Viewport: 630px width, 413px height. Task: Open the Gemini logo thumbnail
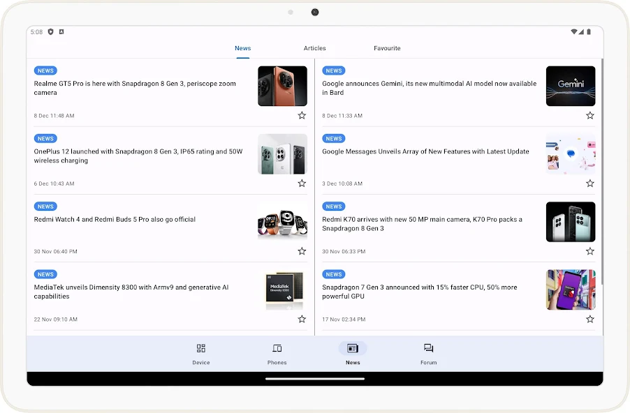pyautogui.click(x=571, y=86)
